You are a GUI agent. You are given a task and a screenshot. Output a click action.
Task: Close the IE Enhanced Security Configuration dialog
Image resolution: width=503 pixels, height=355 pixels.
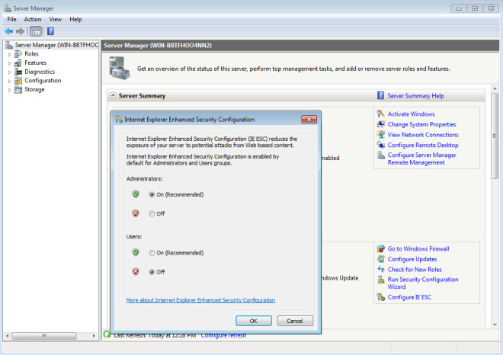pos(309,120)
